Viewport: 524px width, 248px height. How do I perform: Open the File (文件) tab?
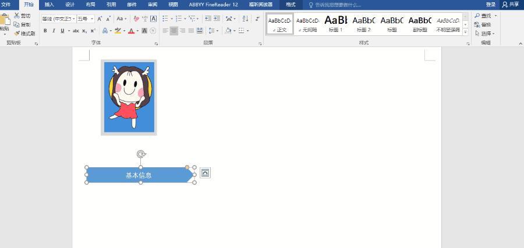6,5
